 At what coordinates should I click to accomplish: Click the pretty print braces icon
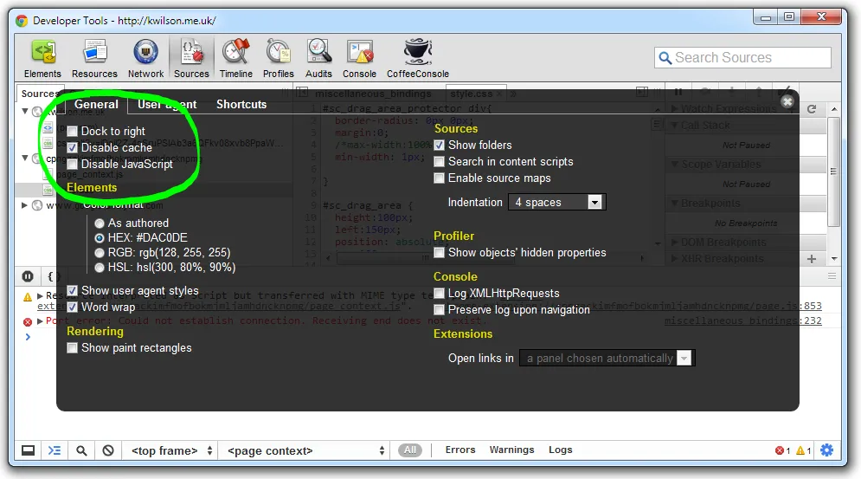click(x=50, y=276)
